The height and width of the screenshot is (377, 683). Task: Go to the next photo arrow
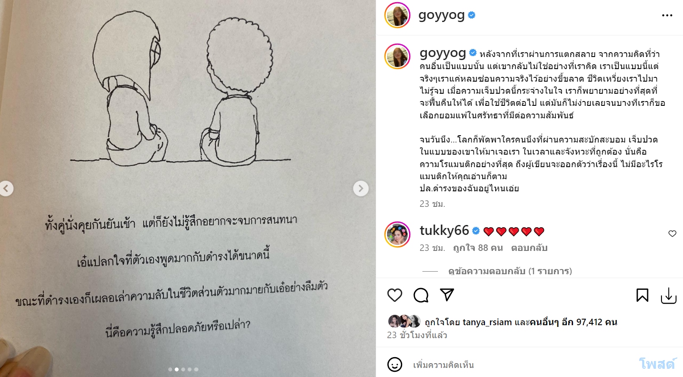pyautogui.click(x=361, y=188)
